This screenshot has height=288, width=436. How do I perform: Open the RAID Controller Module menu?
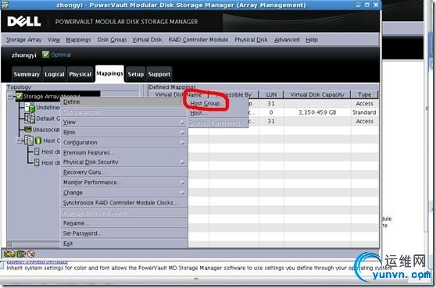[198, 40]
